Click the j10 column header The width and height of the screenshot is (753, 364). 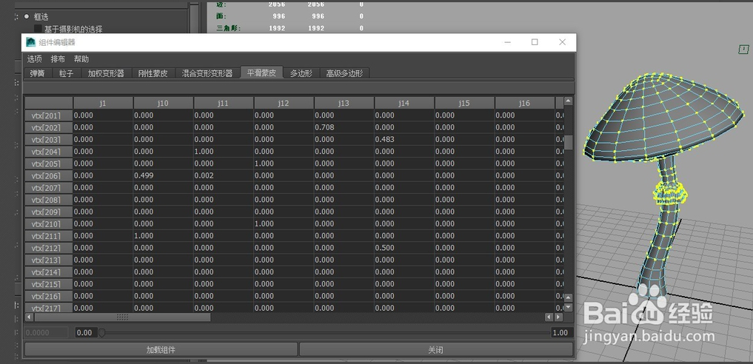pyautogui.click(x=164, y=103)
